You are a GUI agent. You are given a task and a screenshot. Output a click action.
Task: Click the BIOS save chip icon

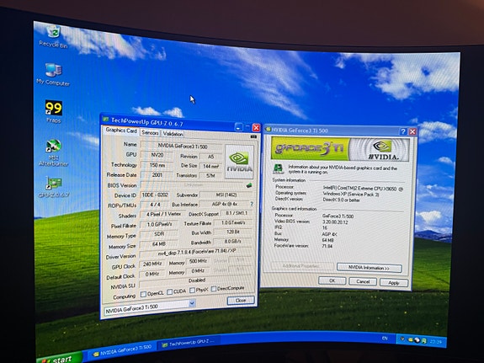[249, 185]
